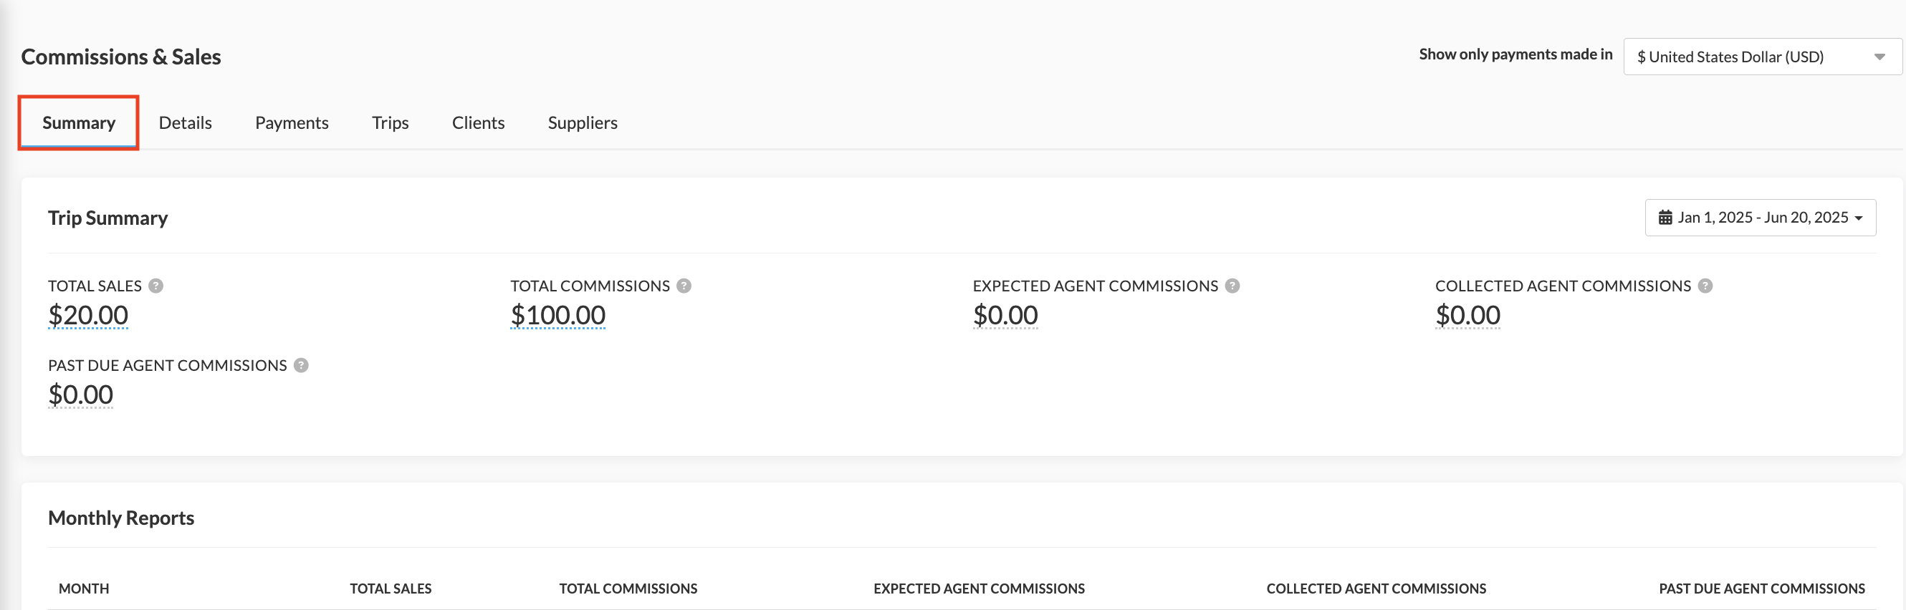Click the caret arrow of currency selector

[x=1879, y=57]
